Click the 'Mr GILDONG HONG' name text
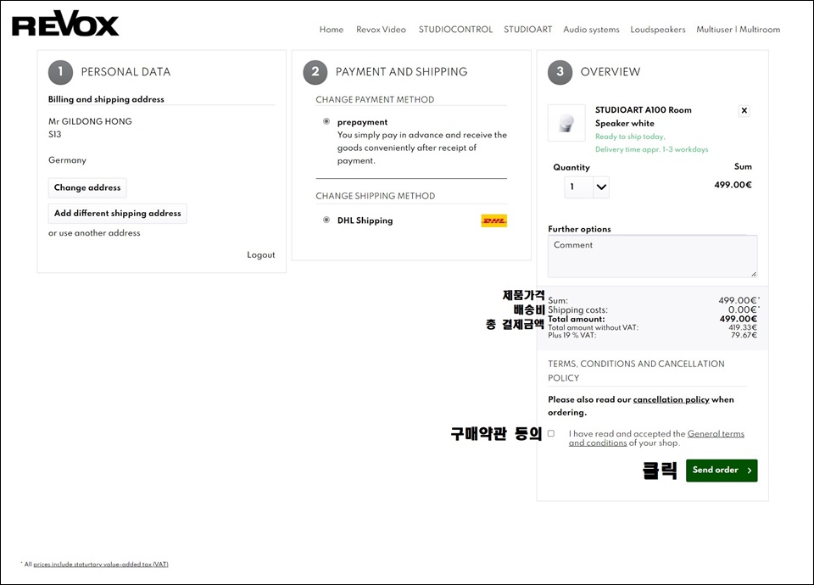 click(90, 121)
